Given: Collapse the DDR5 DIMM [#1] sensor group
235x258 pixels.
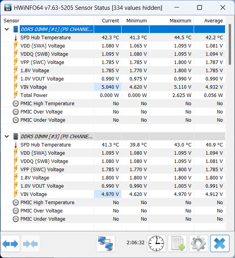Looking at the screenshot, I should click(7, 29).
